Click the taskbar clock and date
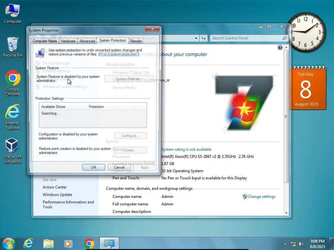This screenshot has width=334, height=250. tap(317, 244)
